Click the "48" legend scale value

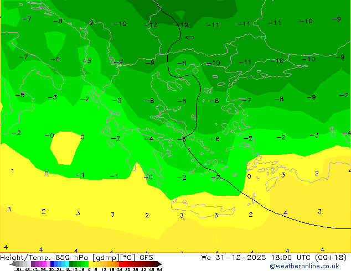click(x=152, y=269)
